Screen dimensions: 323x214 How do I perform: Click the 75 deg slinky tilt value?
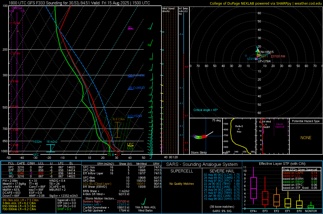[x=216, y=120]
